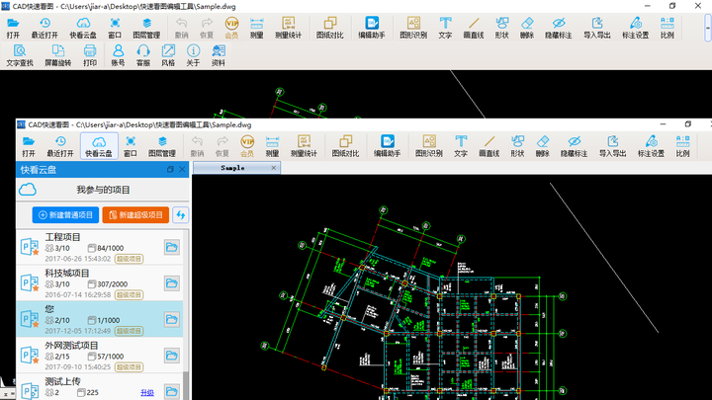Viewport: 712px width, 400px height.
Task: Click 快看云盘 in the back window toolbar
Action: [x=83, y=28]
